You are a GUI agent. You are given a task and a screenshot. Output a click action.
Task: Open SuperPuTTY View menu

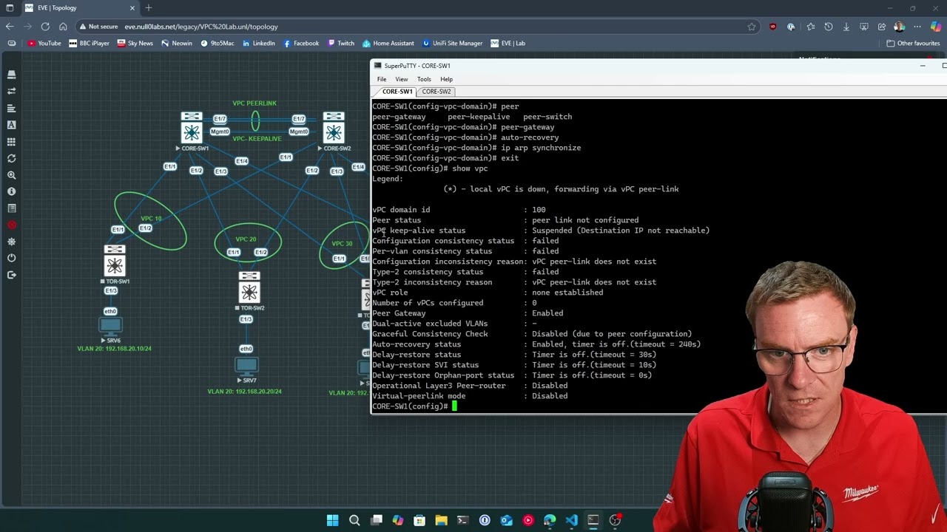pyautogui.click(x=401, y=79)
